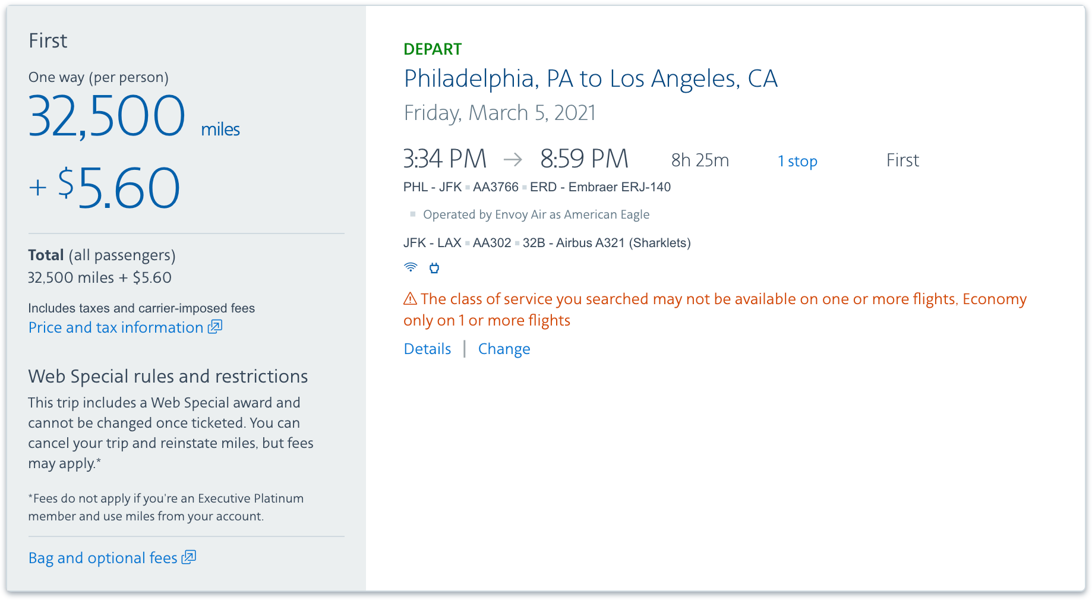Click the red warning triangle icon
This screenshot has width=1092, height=600.
pyautogui.click(x=410, y=299)
